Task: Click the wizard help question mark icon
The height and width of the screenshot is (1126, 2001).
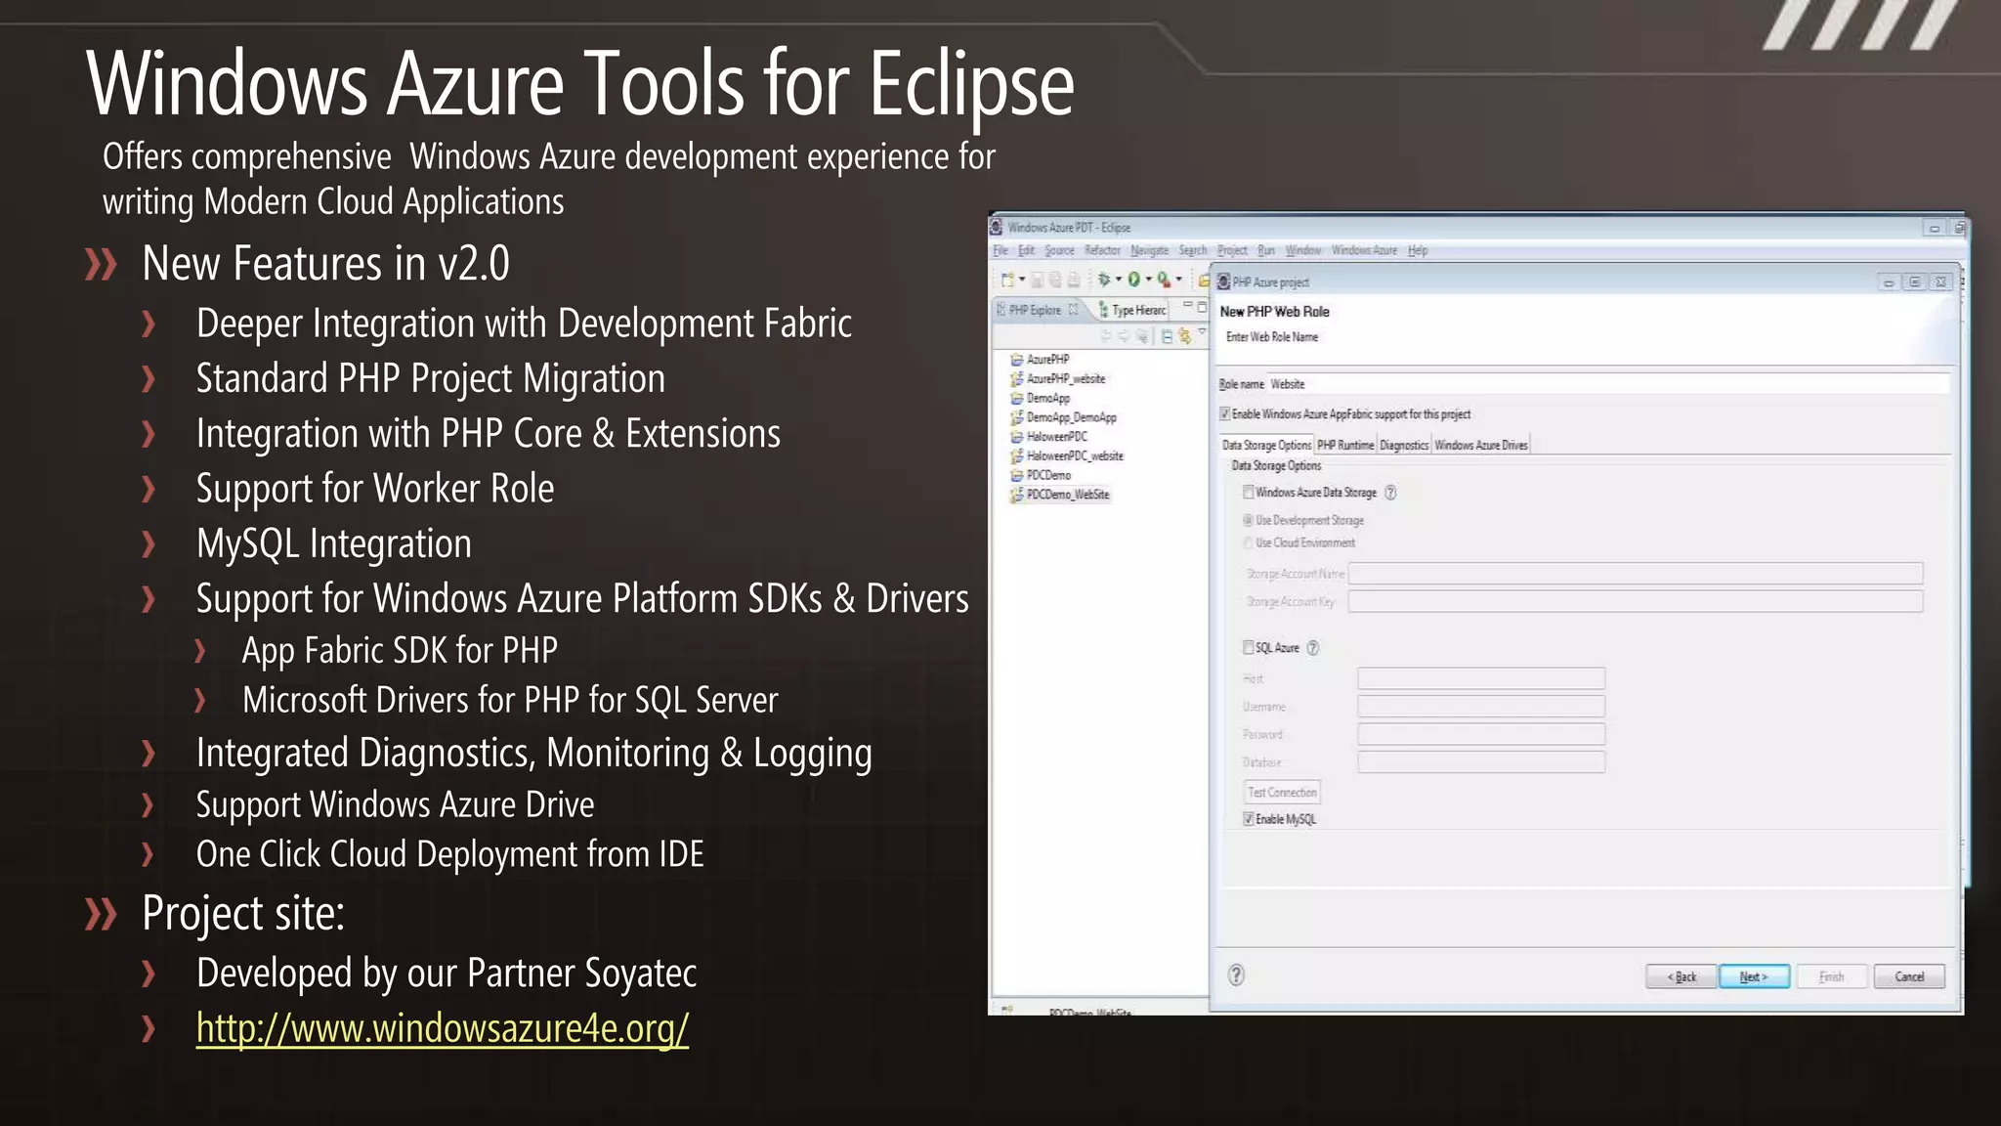Action: click(1236, 974)
